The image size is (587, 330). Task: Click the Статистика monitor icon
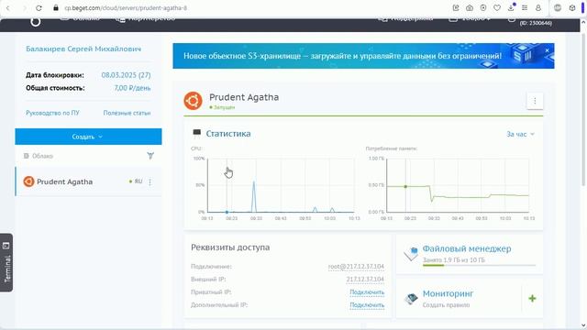click(196, 133)
